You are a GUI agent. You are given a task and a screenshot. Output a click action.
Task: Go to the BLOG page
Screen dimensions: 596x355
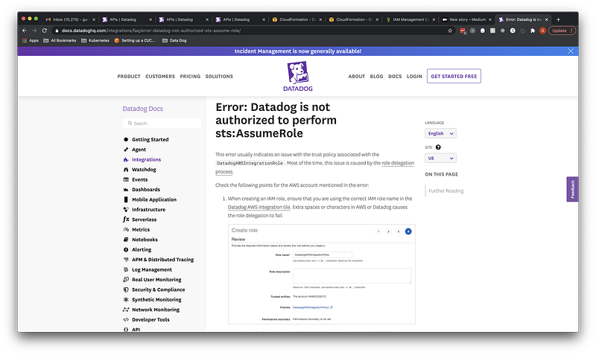click(376, 77)
